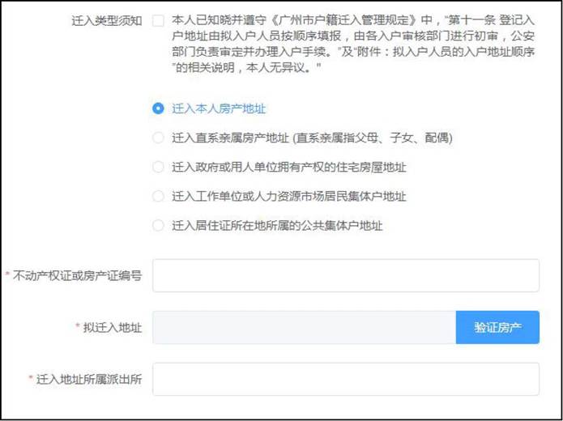Tick the 迁入类型须知 agreement checkbox
This screenshot has width=563, height=421.
(158, 20)
